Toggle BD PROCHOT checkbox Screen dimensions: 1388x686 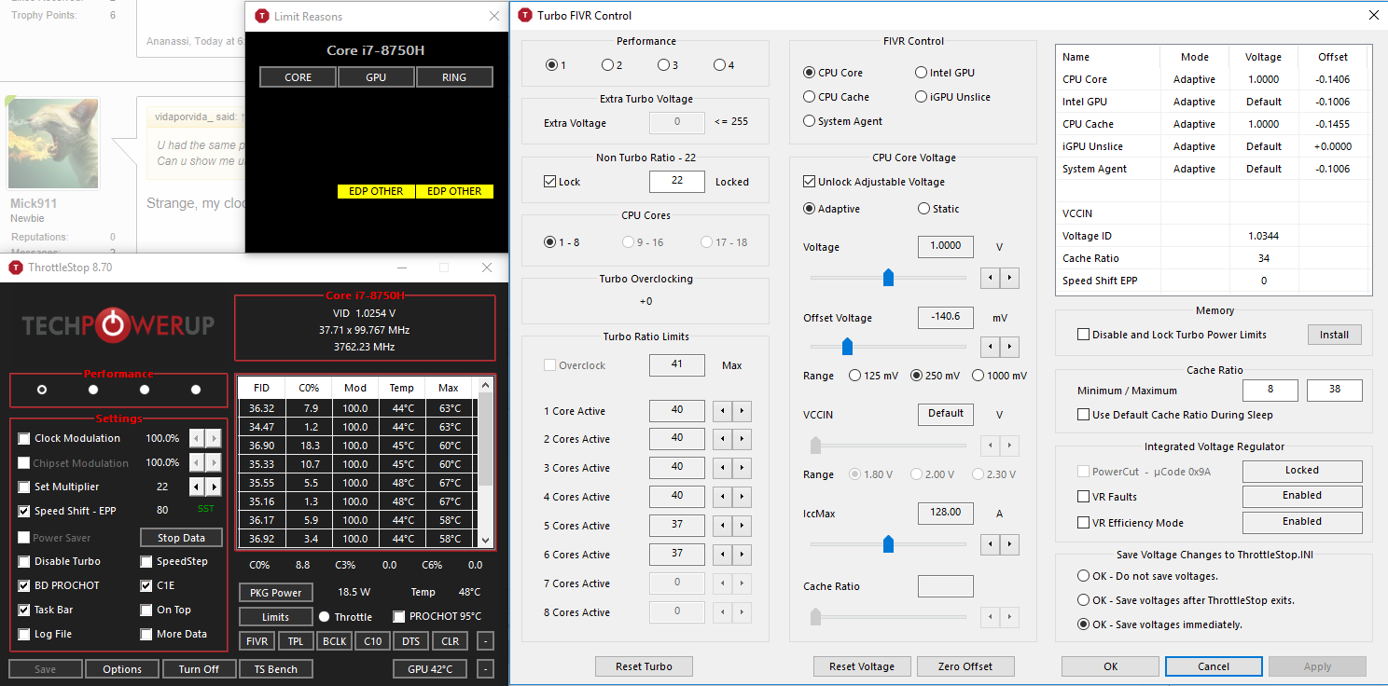click(x=24, y=585)
